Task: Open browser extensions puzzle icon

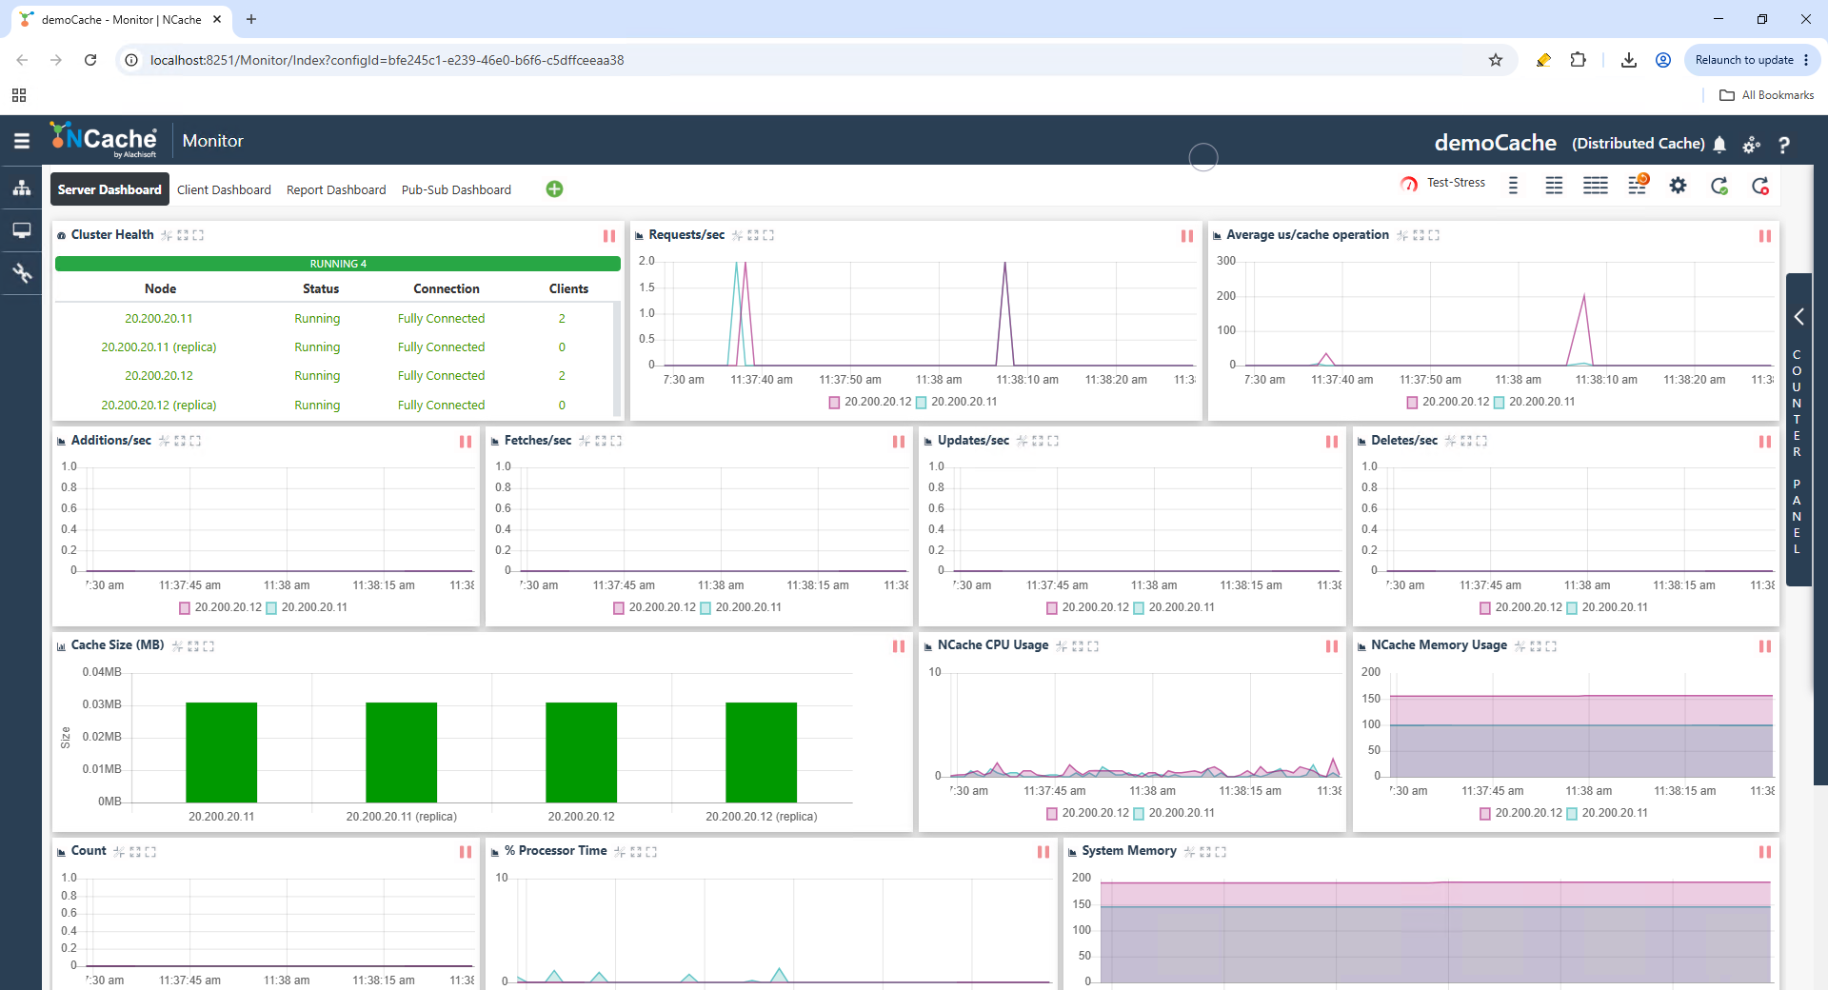Action: 1579,60
